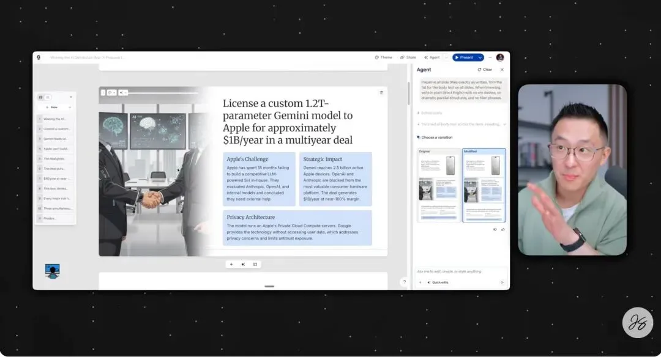Click the card title 'License a custom 1.2T-parameter'

tap(288, 122)
